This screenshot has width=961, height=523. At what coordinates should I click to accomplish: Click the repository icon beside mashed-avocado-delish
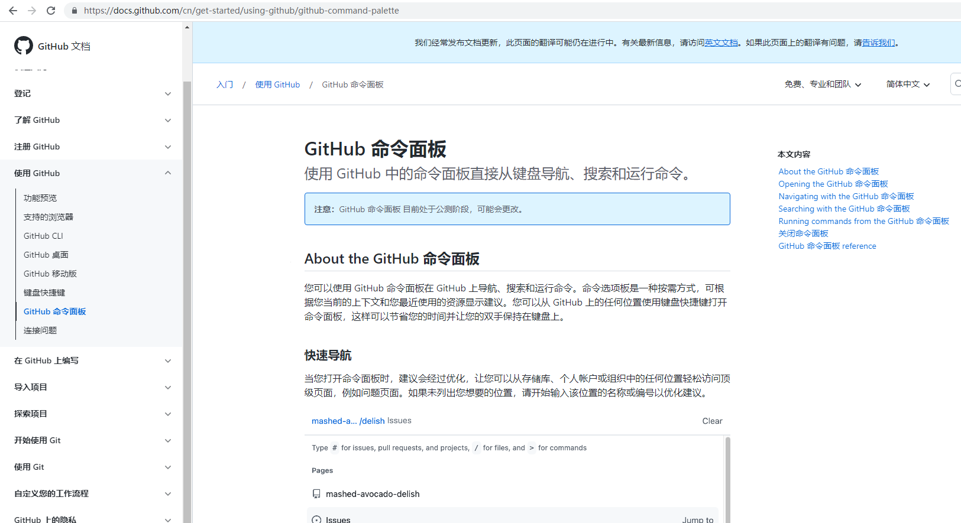tap(316, 494)
